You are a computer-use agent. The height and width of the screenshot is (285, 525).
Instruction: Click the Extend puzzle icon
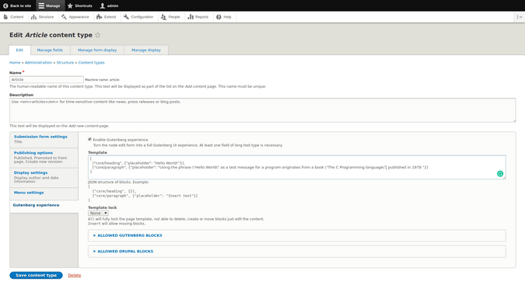(99, 17)
